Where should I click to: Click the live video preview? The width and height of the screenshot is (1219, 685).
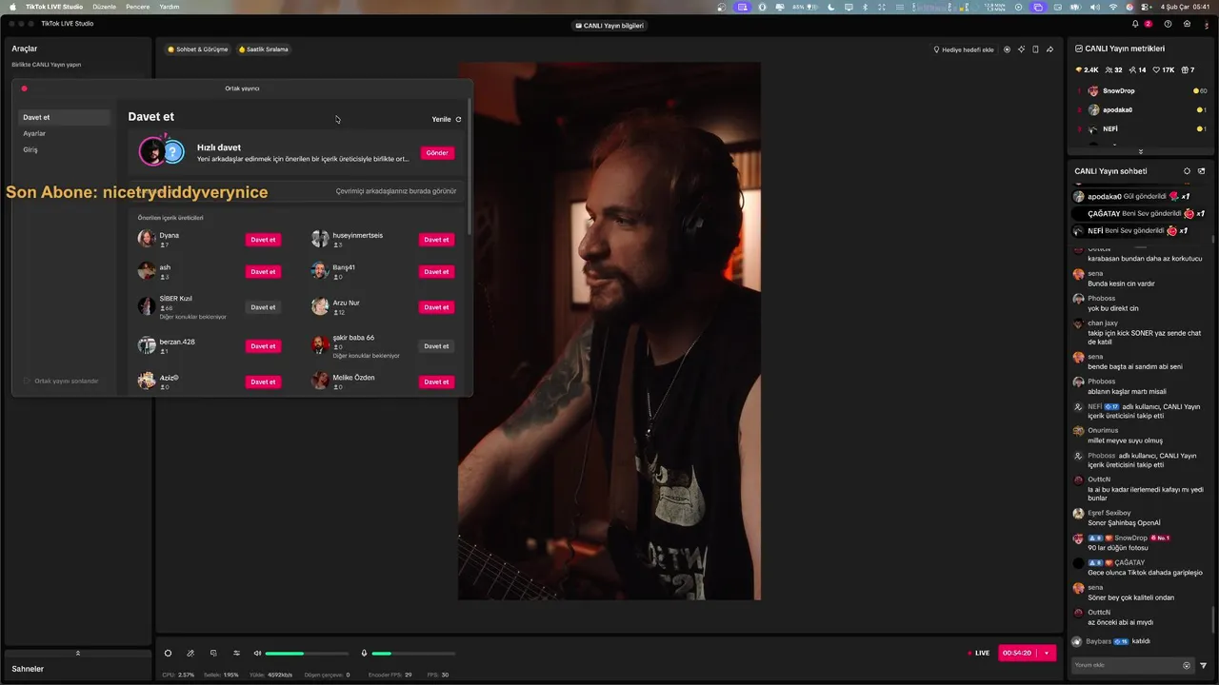[609, 331]
